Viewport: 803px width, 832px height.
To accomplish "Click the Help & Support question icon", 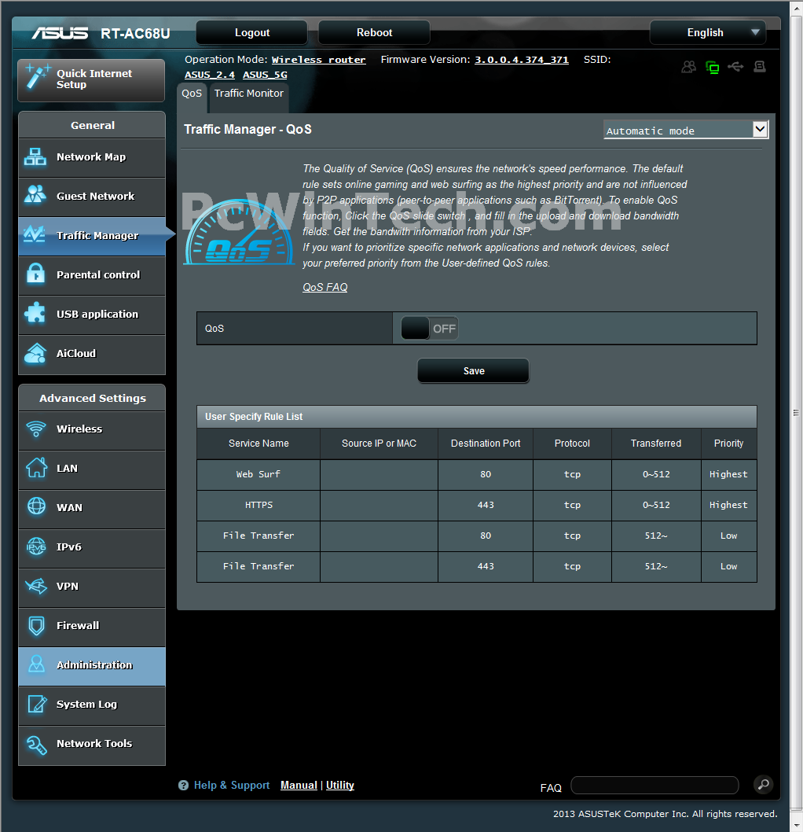I will click(183, 786).
